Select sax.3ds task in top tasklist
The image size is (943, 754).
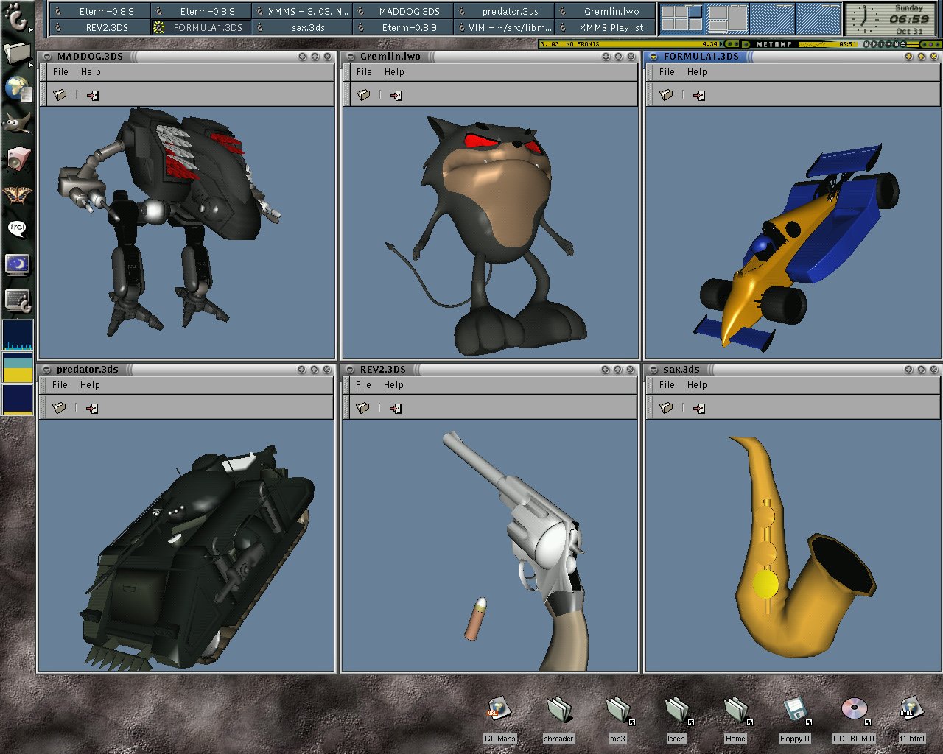coord(302,27)
